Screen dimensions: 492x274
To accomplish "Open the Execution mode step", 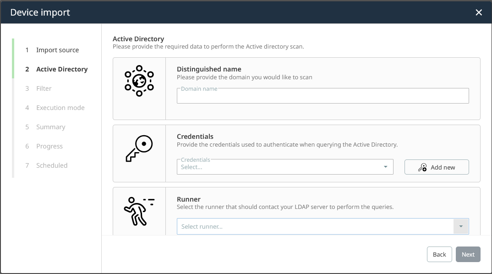I will pyautogui.click(x=60, y=108).
